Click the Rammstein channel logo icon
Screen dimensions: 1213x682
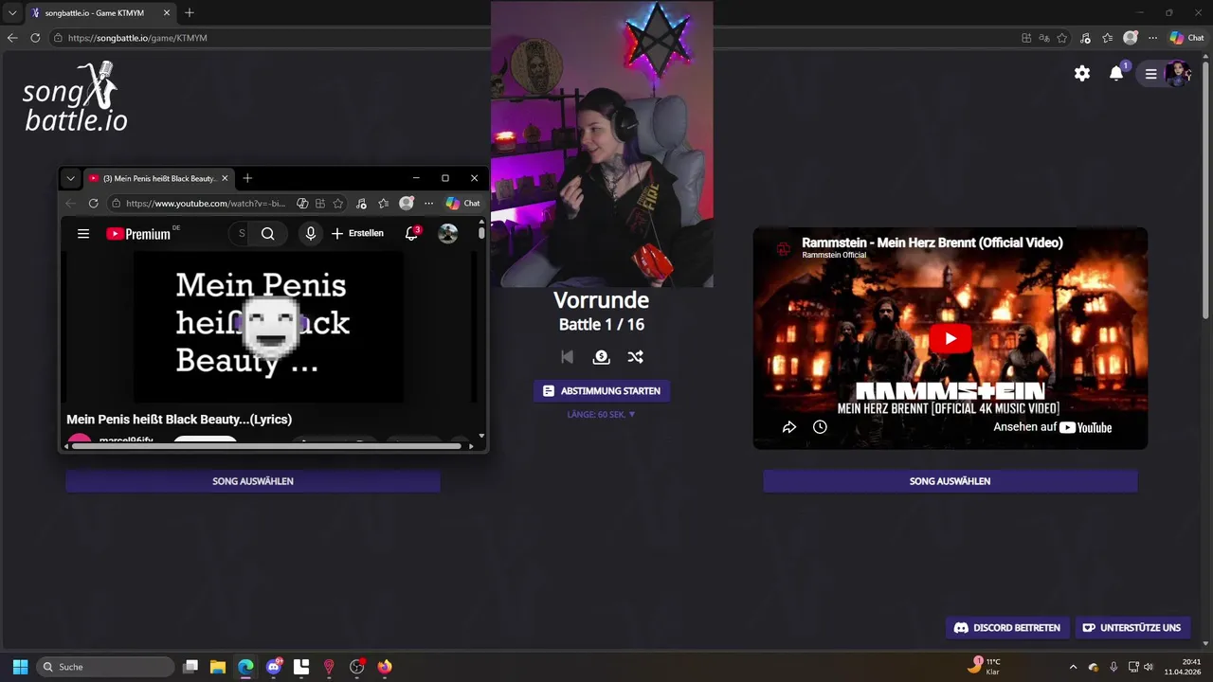tap(783, 248)
